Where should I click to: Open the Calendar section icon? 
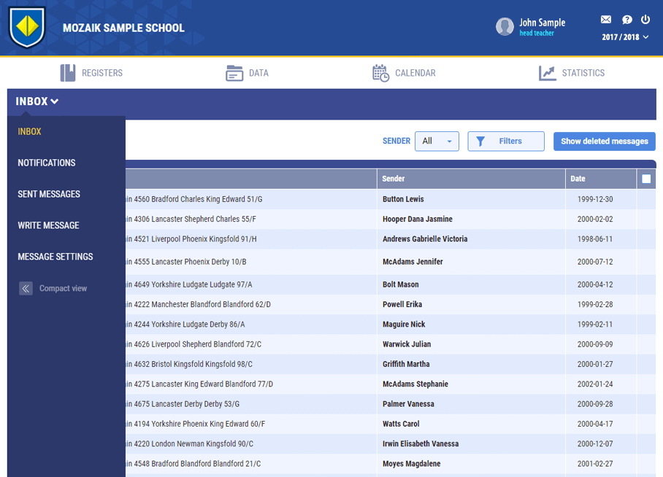tap(380, 73)
